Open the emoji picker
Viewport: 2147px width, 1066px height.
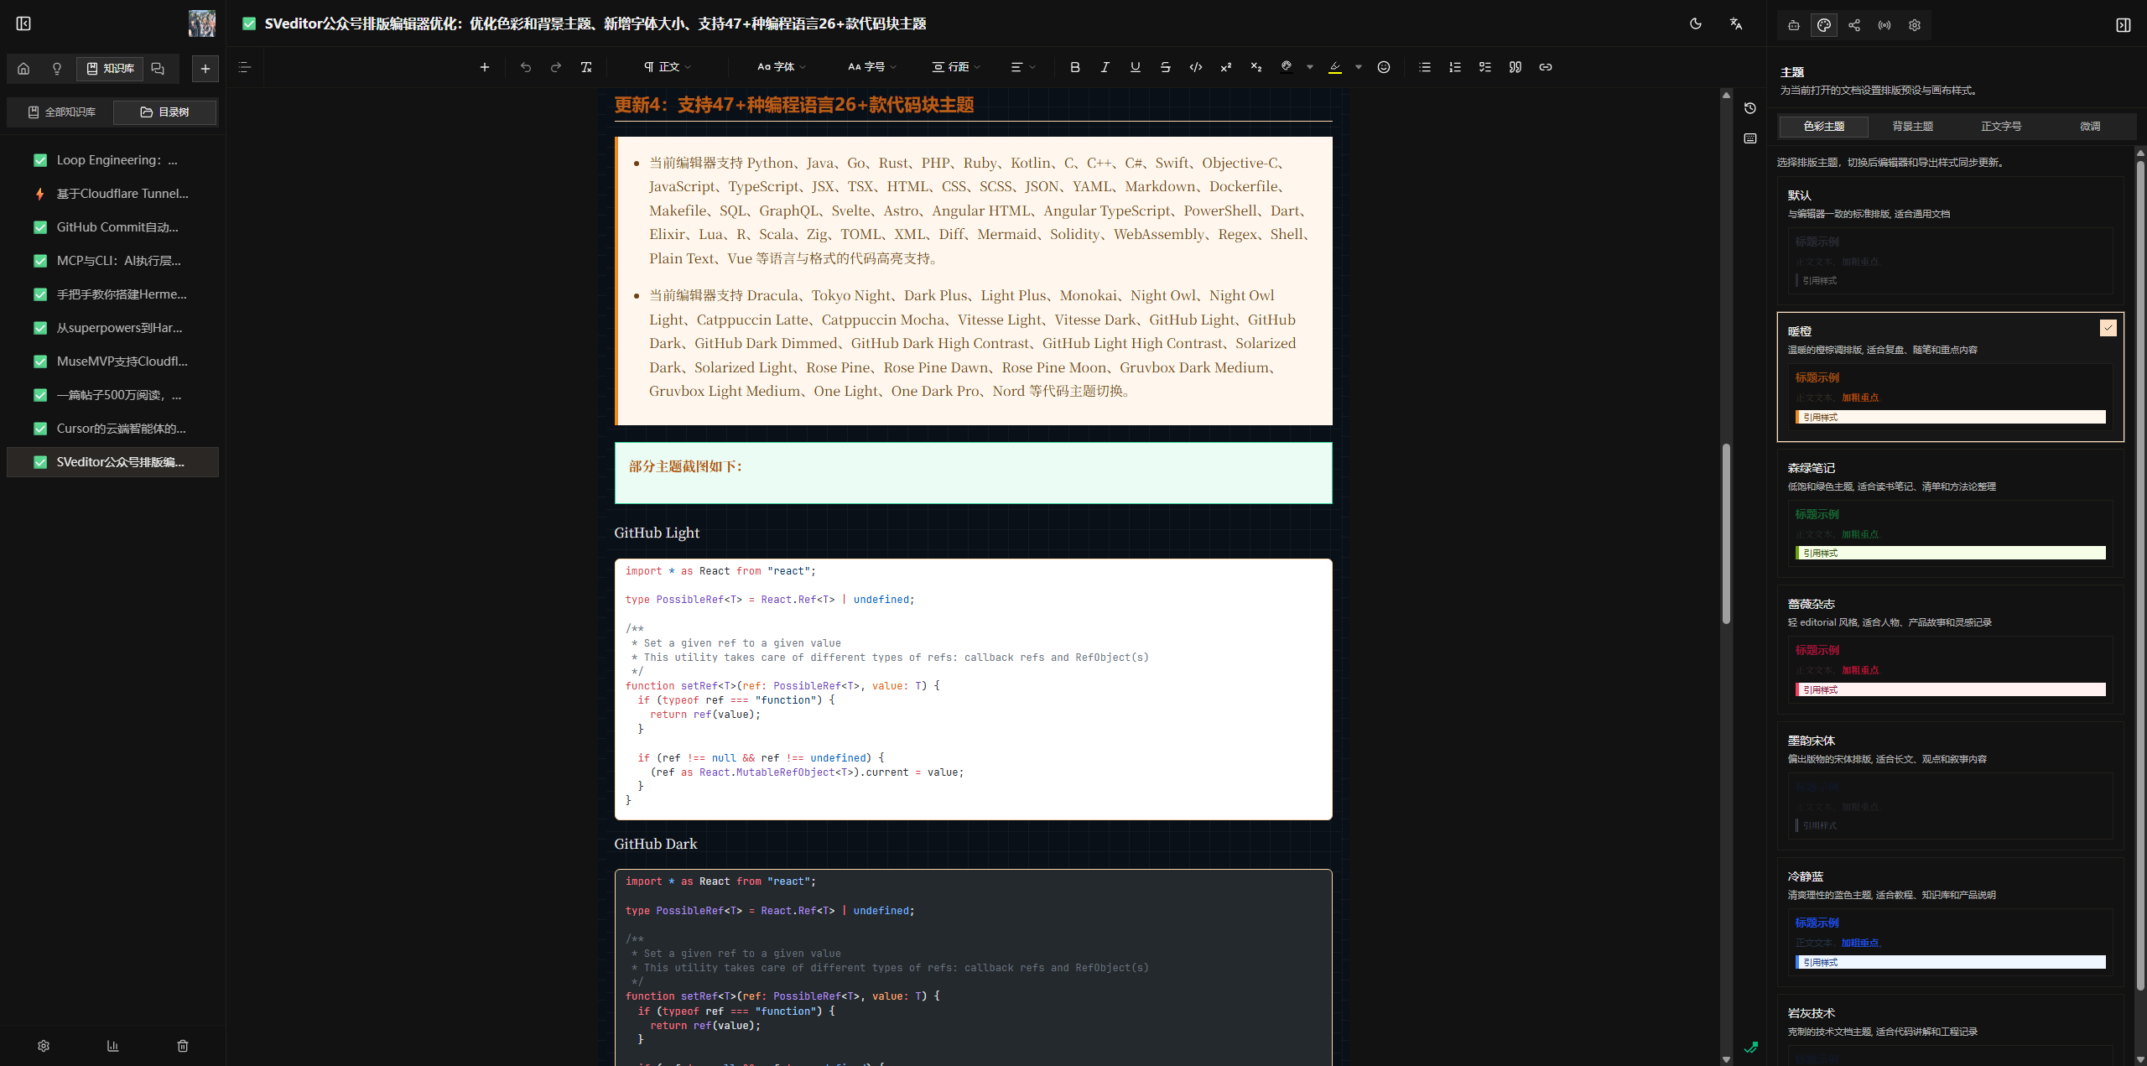point(1384,67)
